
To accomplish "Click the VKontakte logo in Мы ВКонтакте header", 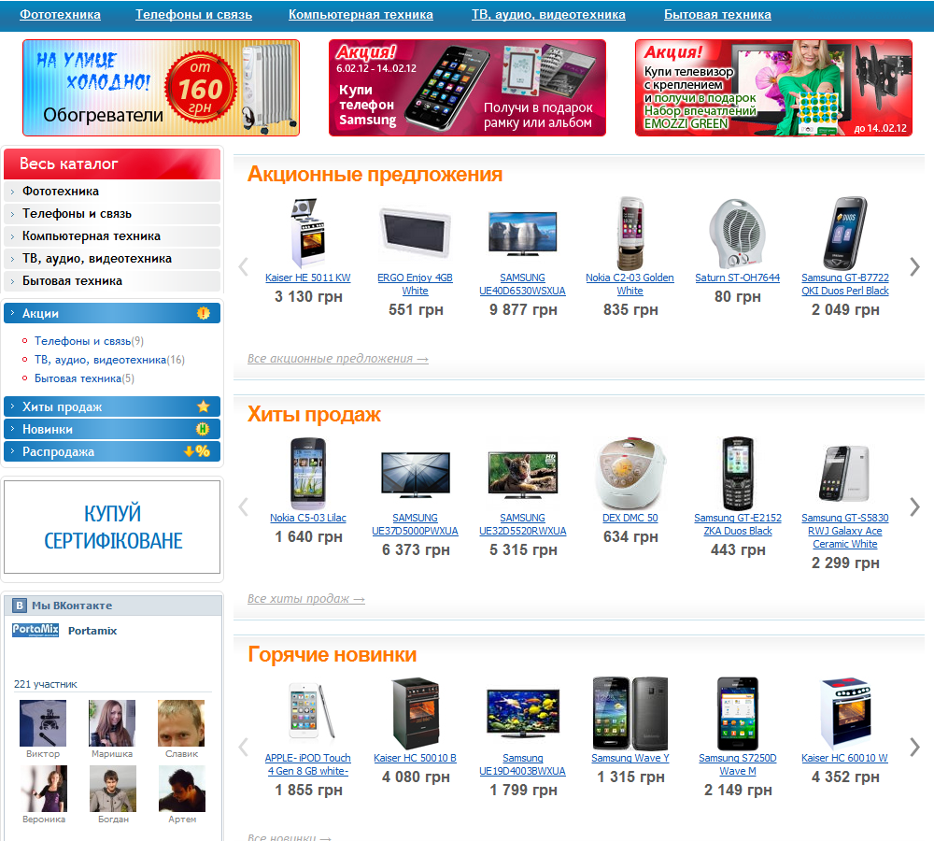I will pos(20,606).
